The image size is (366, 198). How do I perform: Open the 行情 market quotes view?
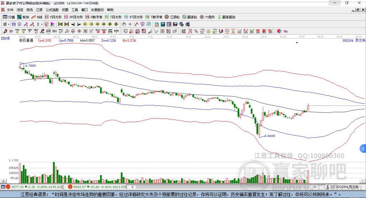coord(9,17)
